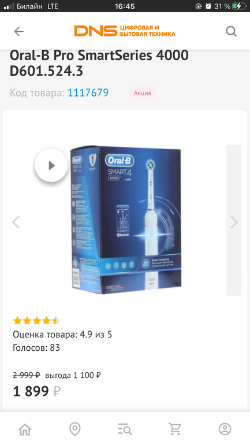The height and width of the screenshot is (445, 250).
Task: Open the shopping cart icon
Action: tap(175, 429)
